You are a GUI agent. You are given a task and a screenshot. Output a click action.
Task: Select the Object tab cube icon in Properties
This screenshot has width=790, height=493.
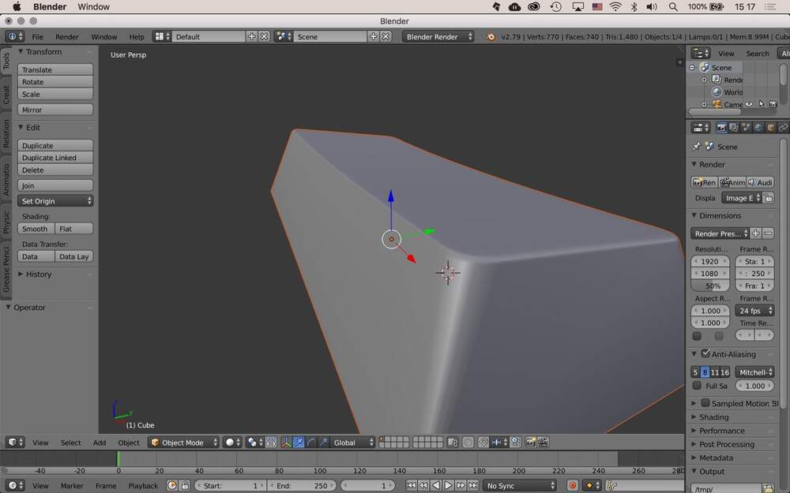[x=770, y=128]
